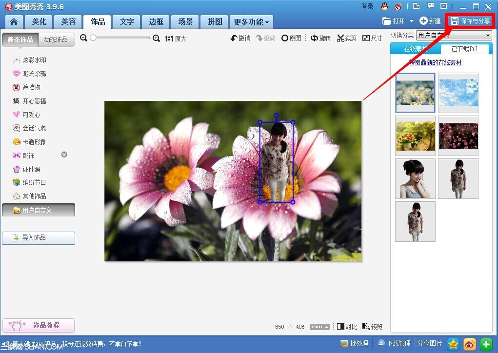Switch to the 已下载 tab
498x353 pixels.
pos(464,49)
